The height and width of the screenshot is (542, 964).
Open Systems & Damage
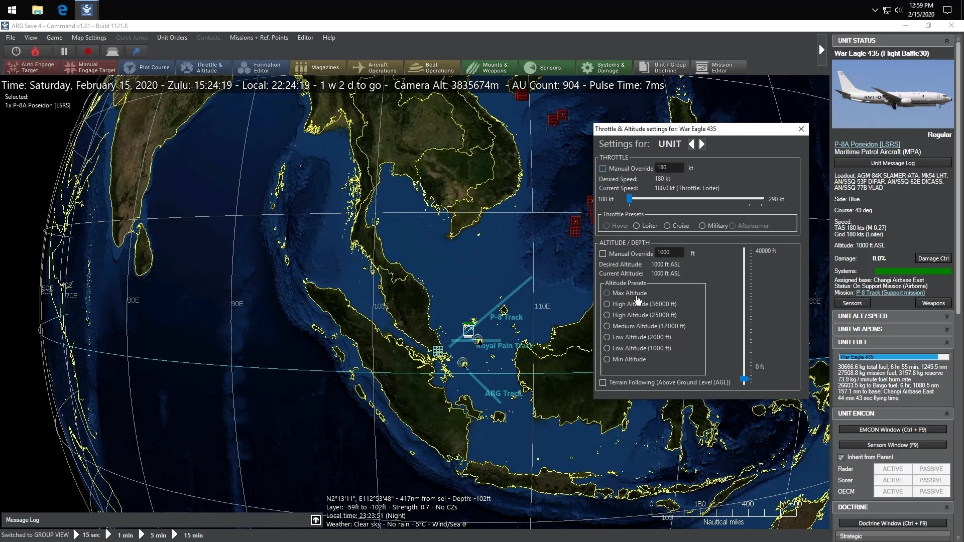point(604,67)
